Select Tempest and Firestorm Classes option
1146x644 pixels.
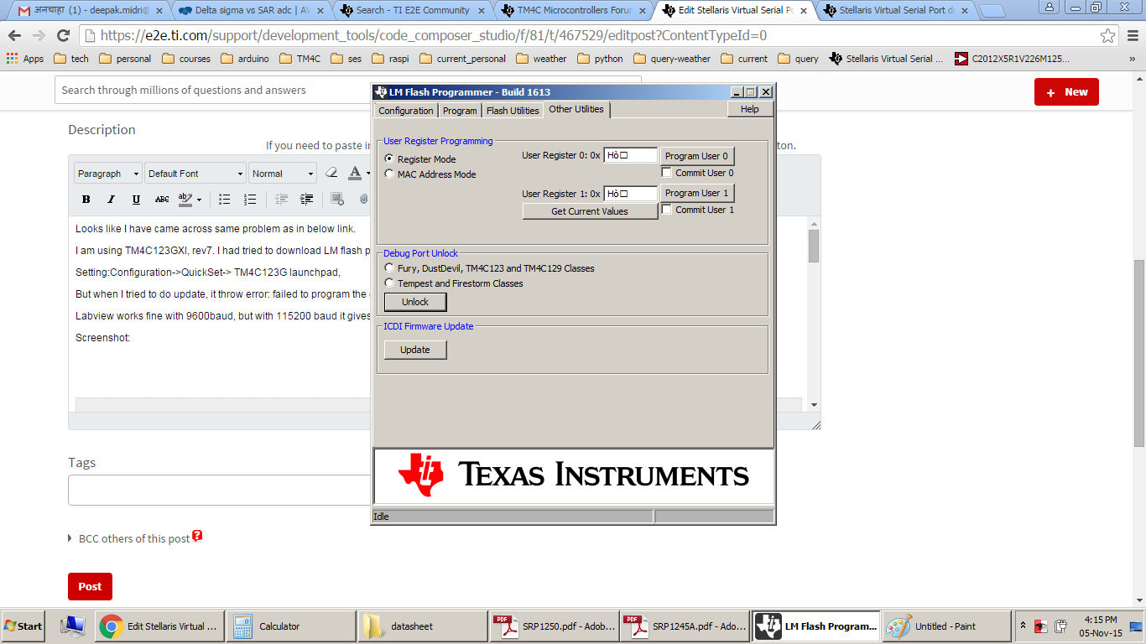389,283
